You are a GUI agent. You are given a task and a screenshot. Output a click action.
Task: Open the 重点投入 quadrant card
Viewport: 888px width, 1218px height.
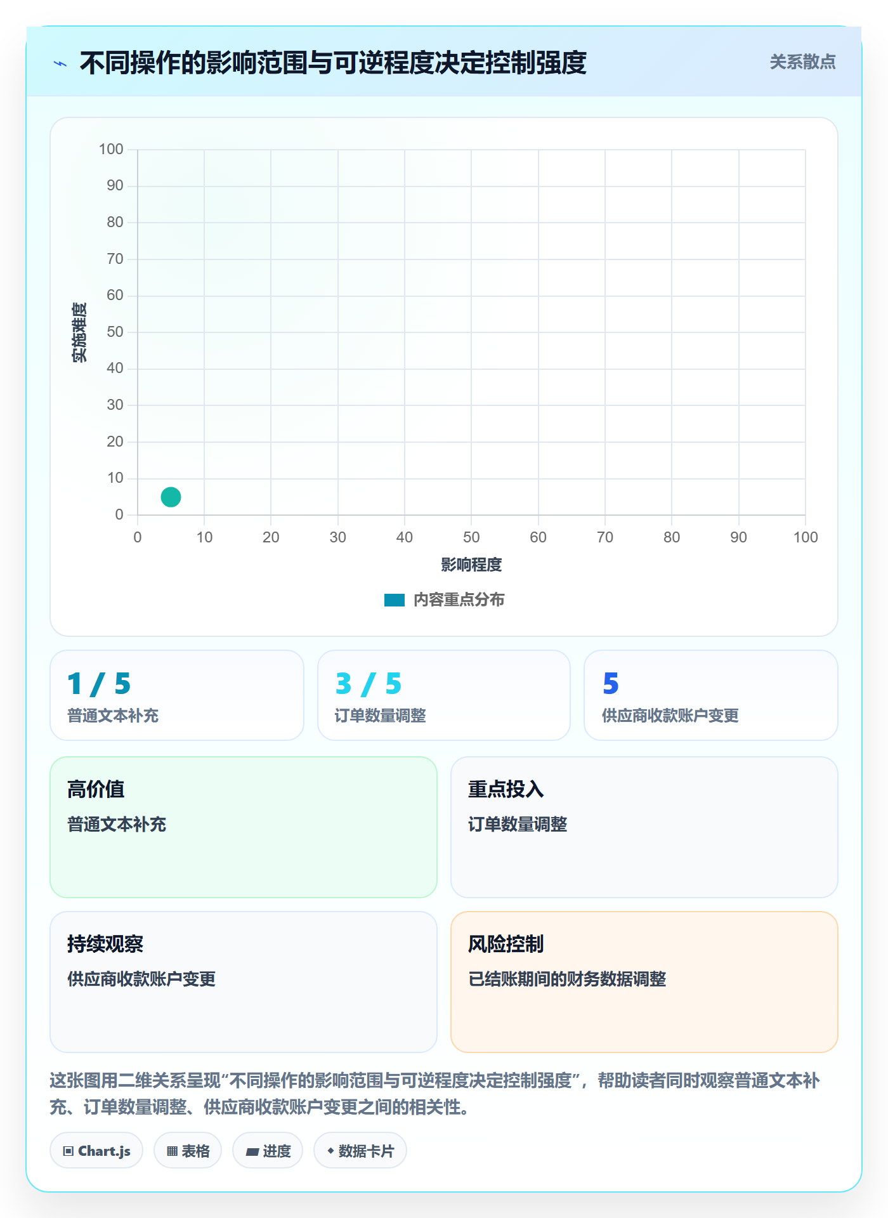644,827
